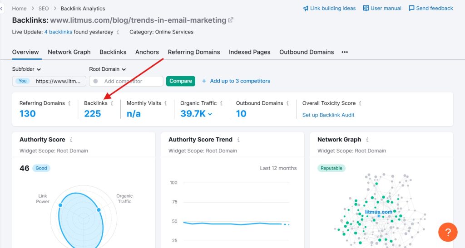Click the Category: Online Services text
Image resolution: width=465 pixels, height=248 pixels.
click(161, 32)
